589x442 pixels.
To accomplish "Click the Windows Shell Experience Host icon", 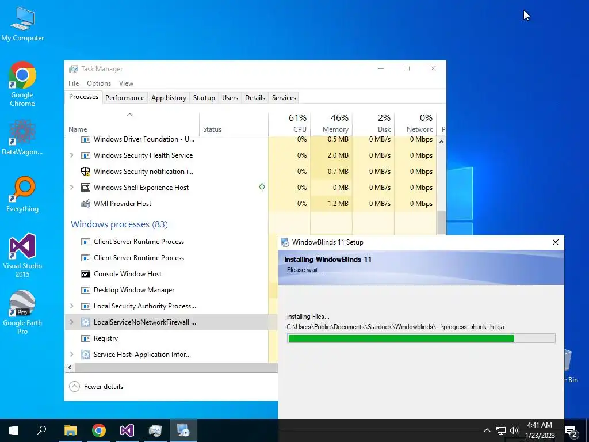I will (86, 188).
